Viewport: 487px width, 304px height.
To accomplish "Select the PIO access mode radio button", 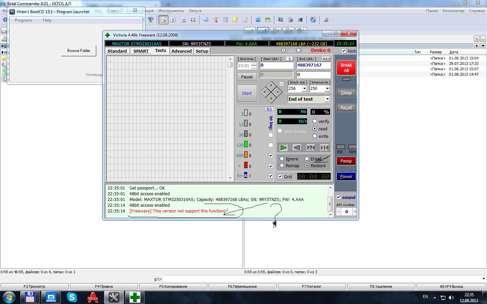I will 298,50.
